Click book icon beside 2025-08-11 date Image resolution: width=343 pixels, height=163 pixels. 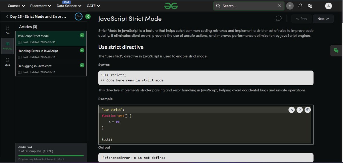click(x=19, y=57)
